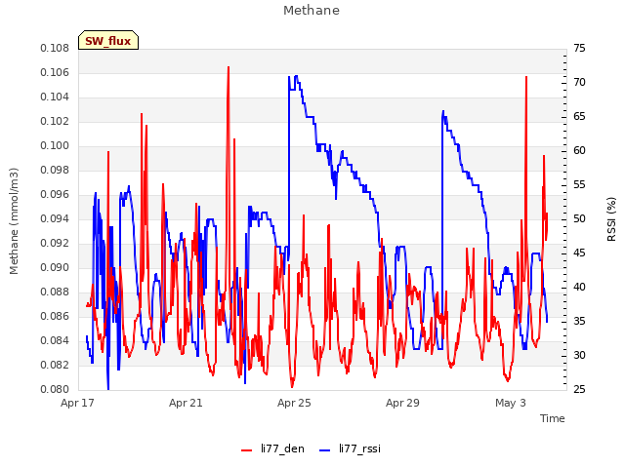Click the 25 right axis value
The height and width of the screenshot is (468, 625).
[579, 389]
